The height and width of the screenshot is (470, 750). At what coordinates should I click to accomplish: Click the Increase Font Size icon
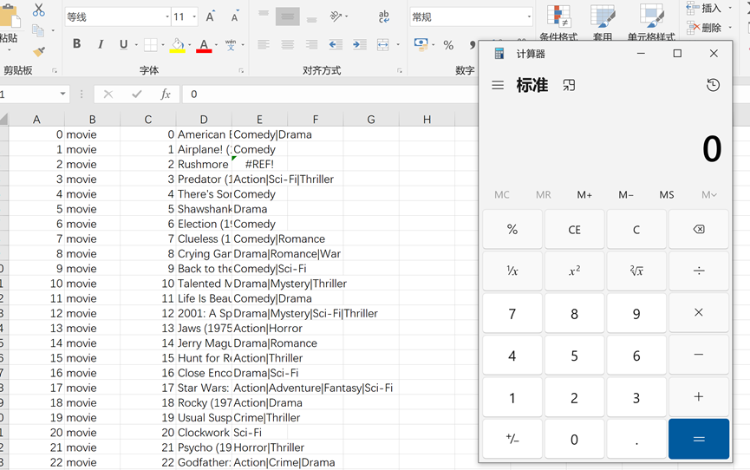pos(211,16)
